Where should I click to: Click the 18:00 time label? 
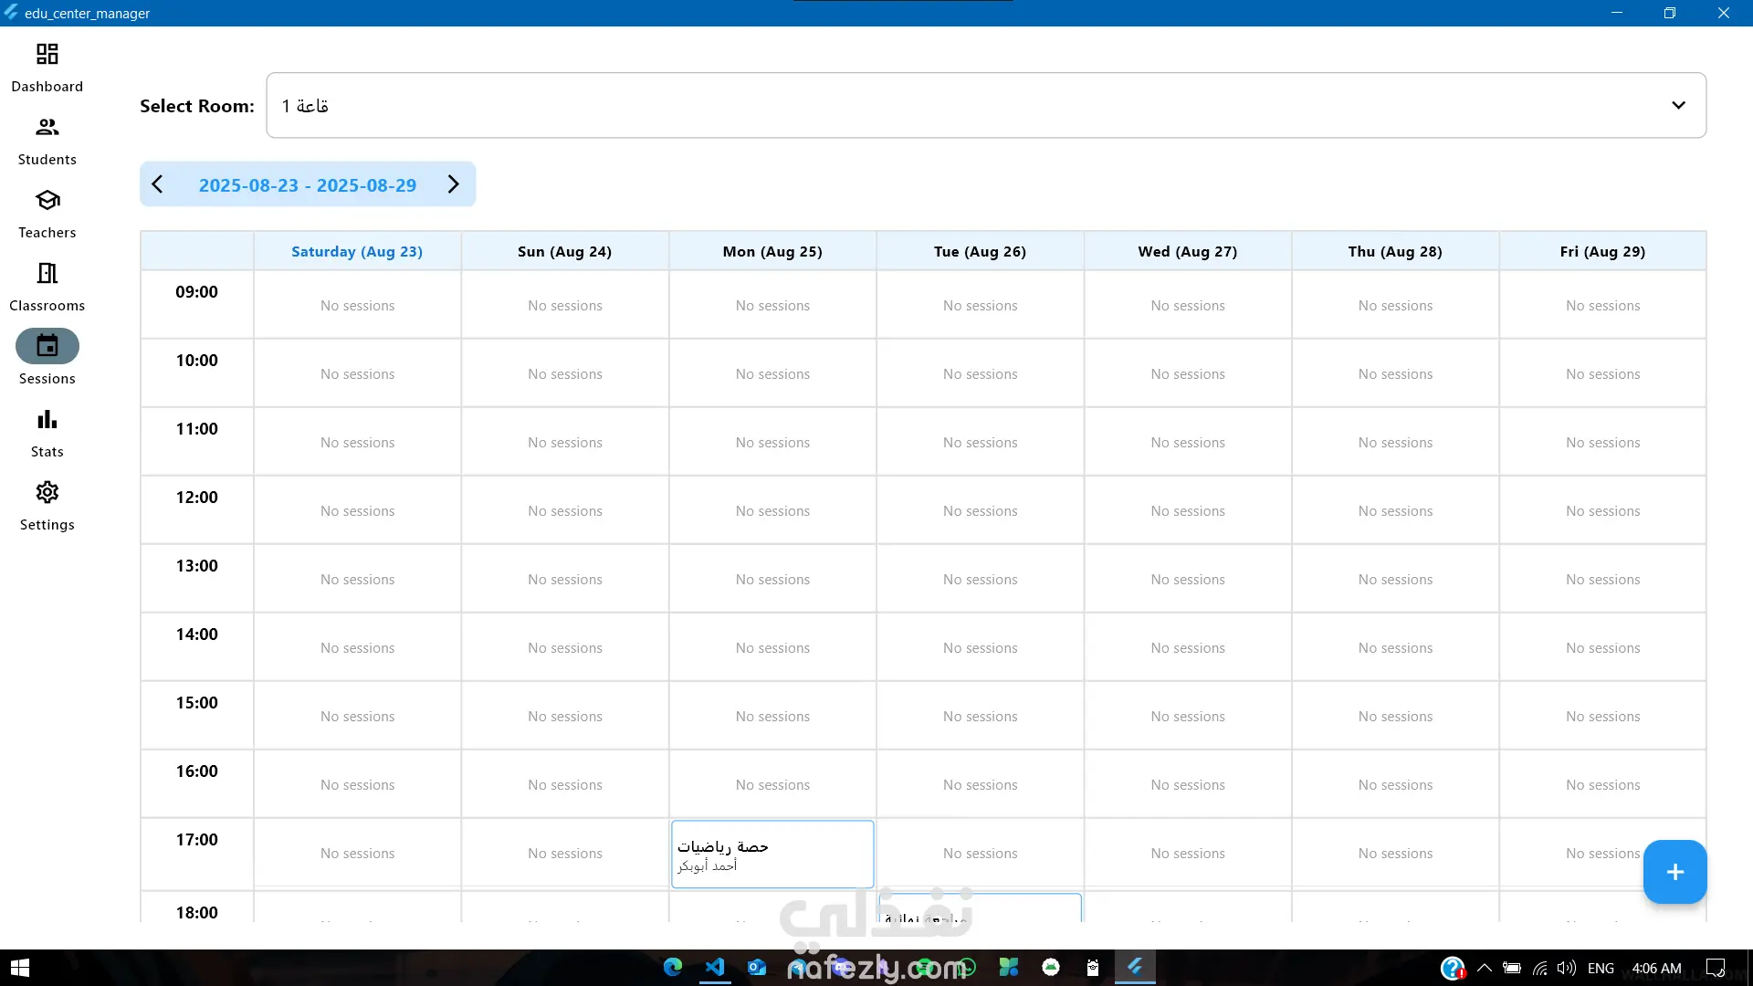click(x=196, y=913)
